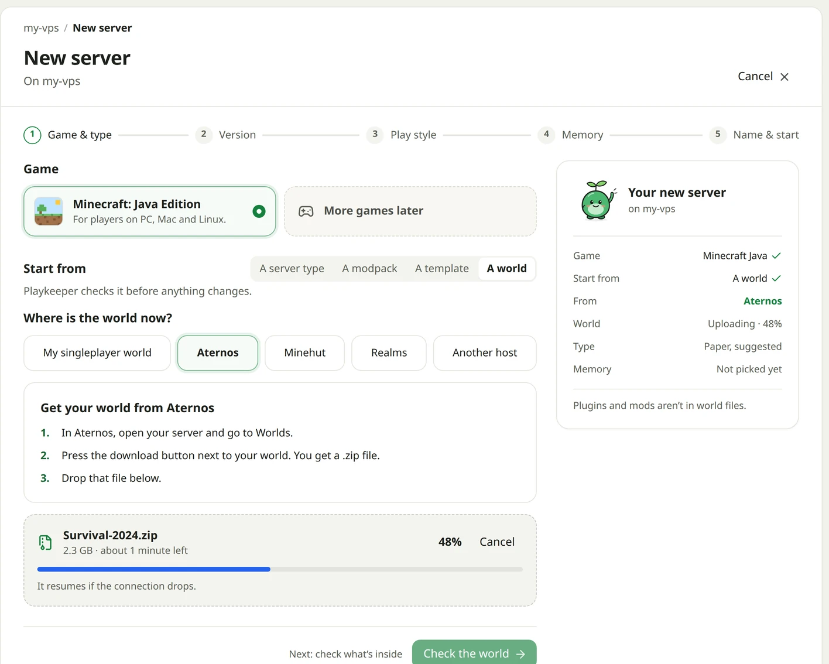Click the 'Where is the world now?' heading

point(98,318)
